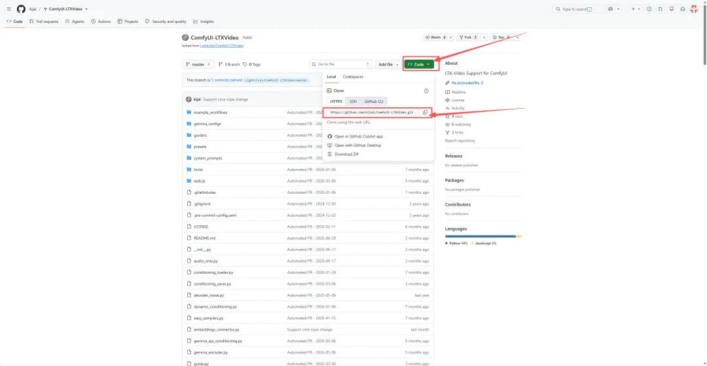Viewport: 707px width, 366px height.
Task: Open the notifications inbox icon
Action: pos(683,9)
